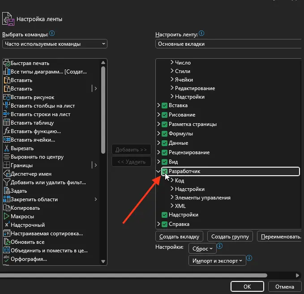The height and width of the screenshot is (294, 304).
Task: Uncheck the Разработчик tab checkbox
Action: click(x=165, y=171)
